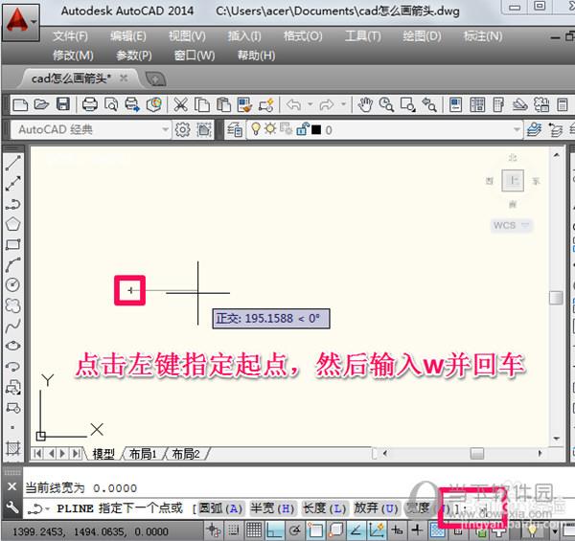Click the Publish icon
The image size is (575, 541).
[x=132, y=104]
